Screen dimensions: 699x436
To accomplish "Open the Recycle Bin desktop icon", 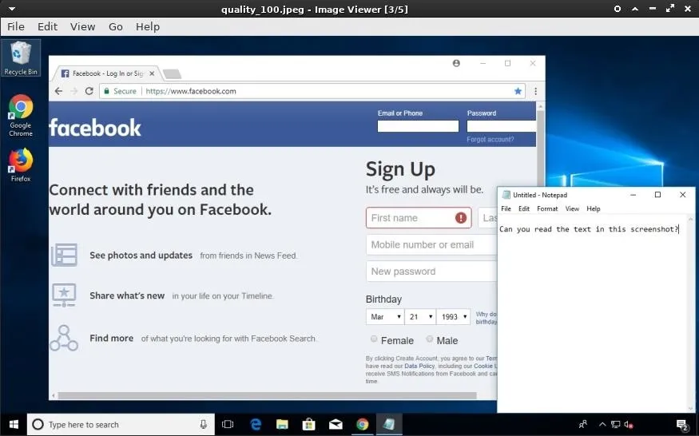I will tap(21, 58).
